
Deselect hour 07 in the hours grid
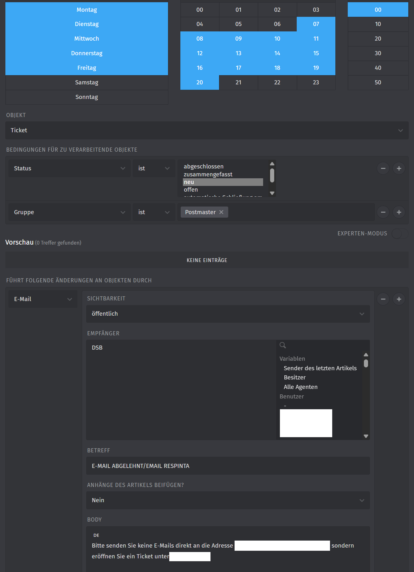click(316, 24)
